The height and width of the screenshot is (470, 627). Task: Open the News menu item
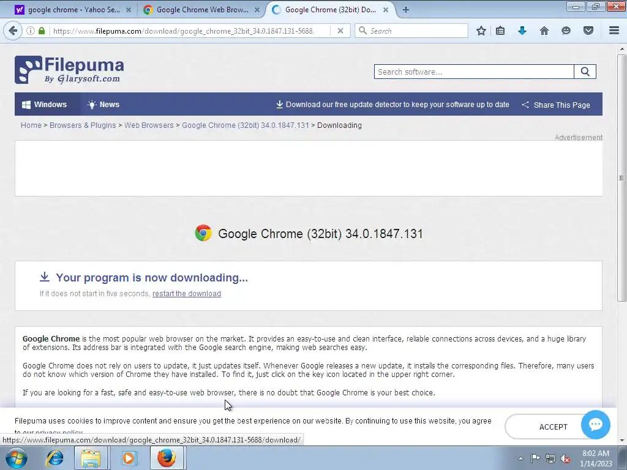[103, 104]
